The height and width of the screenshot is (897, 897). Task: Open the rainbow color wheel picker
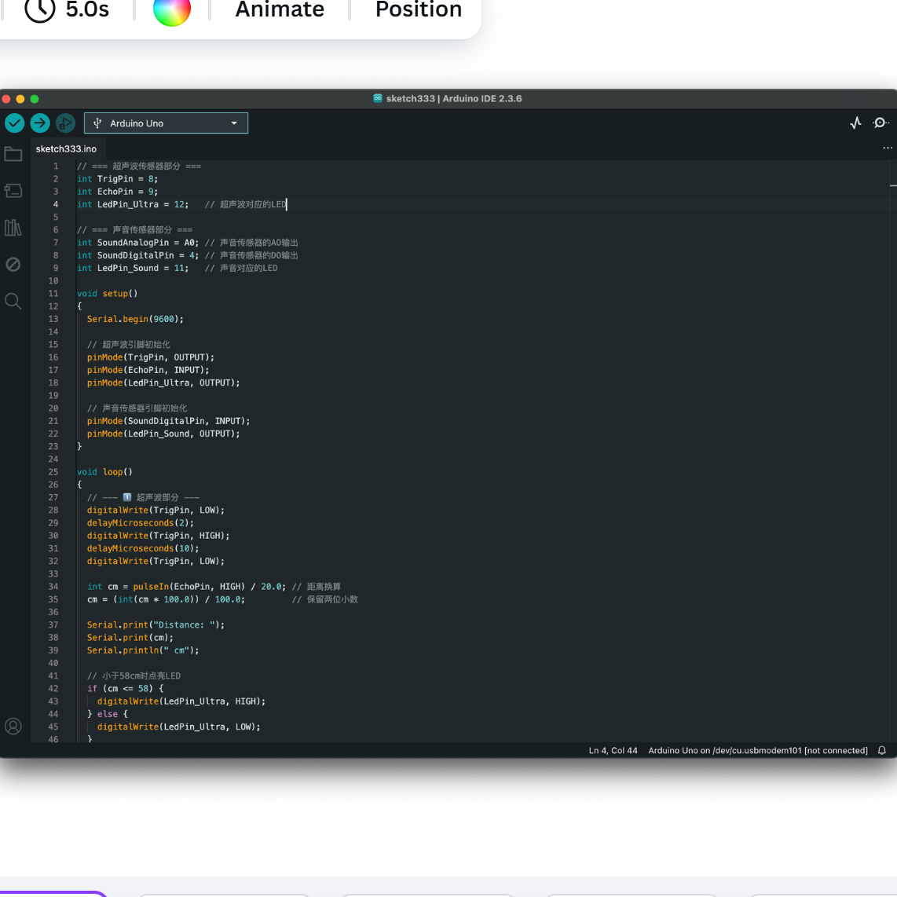pyautogui.click(x=172, y=10)
